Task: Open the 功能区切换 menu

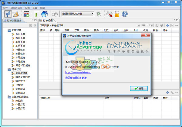Action: click(16, 8)
